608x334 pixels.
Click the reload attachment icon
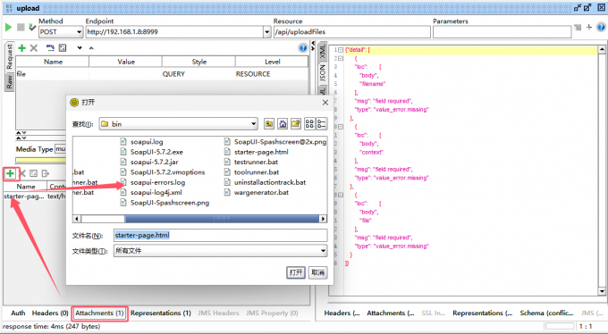(34, 173)
